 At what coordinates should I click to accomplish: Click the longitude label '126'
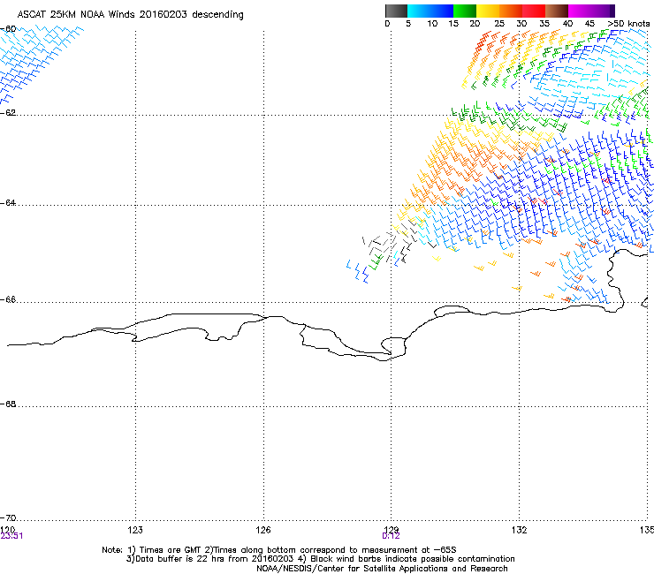263,530
